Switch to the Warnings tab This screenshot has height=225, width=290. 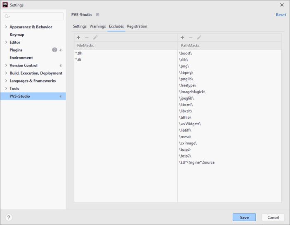tap(98, 26)
